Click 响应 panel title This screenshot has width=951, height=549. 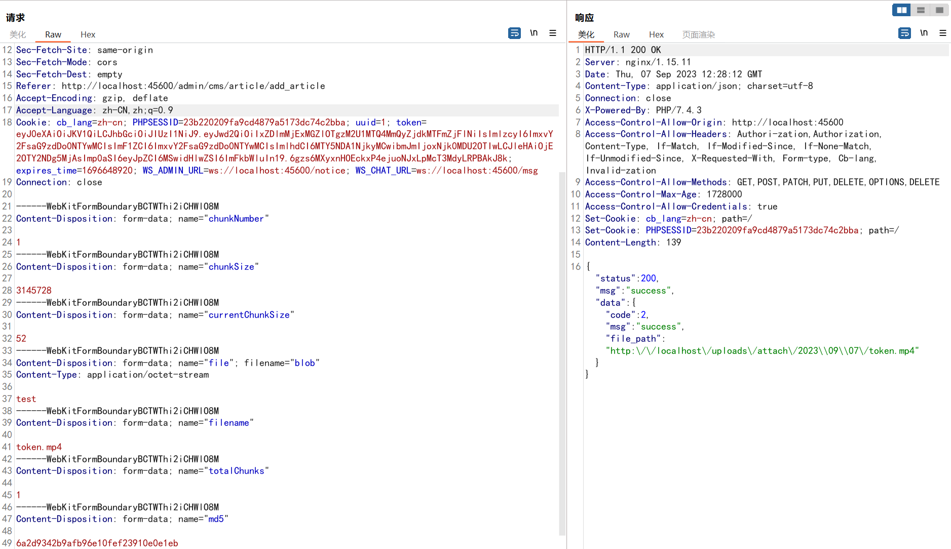coord(584,18)
